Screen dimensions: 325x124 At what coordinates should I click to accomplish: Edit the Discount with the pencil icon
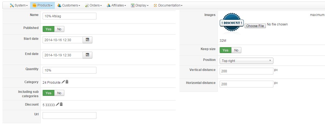[x=57, y=104]
